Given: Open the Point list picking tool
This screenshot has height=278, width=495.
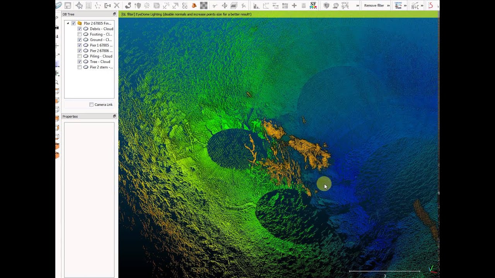Looking at the screenshot, I should click(89, 5).
